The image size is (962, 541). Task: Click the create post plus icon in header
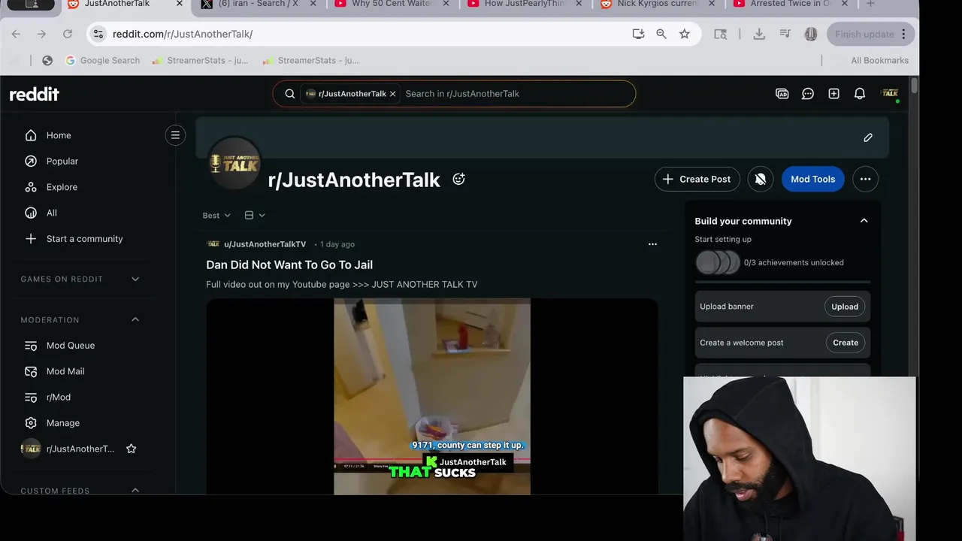point(833,94)
